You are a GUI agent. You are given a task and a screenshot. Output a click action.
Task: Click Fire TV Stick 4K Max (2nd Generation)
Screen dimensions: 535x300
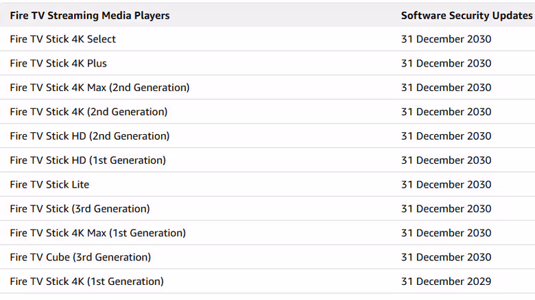click(99, 88)
